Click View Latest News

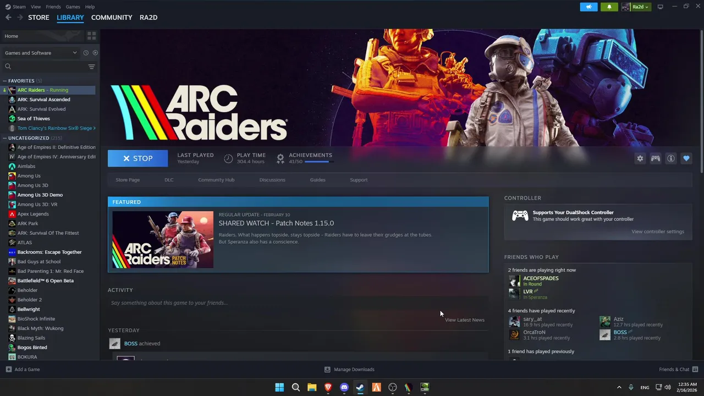click(x=465, y=320)
